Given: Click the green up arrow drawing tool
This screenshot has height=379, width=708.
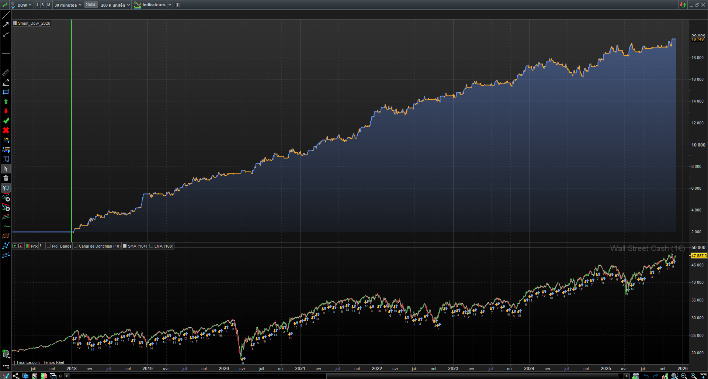Looking at the screenshot, I should (x=6, y=101).
